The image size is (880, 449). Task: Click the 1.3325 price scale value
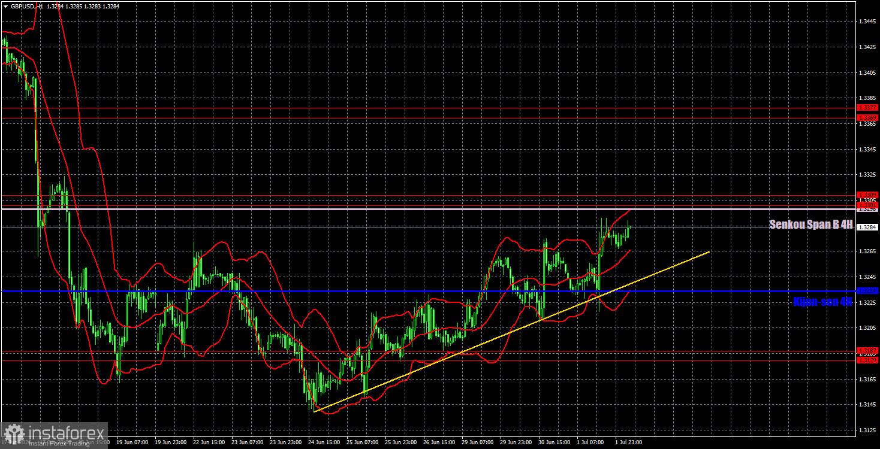867,175
